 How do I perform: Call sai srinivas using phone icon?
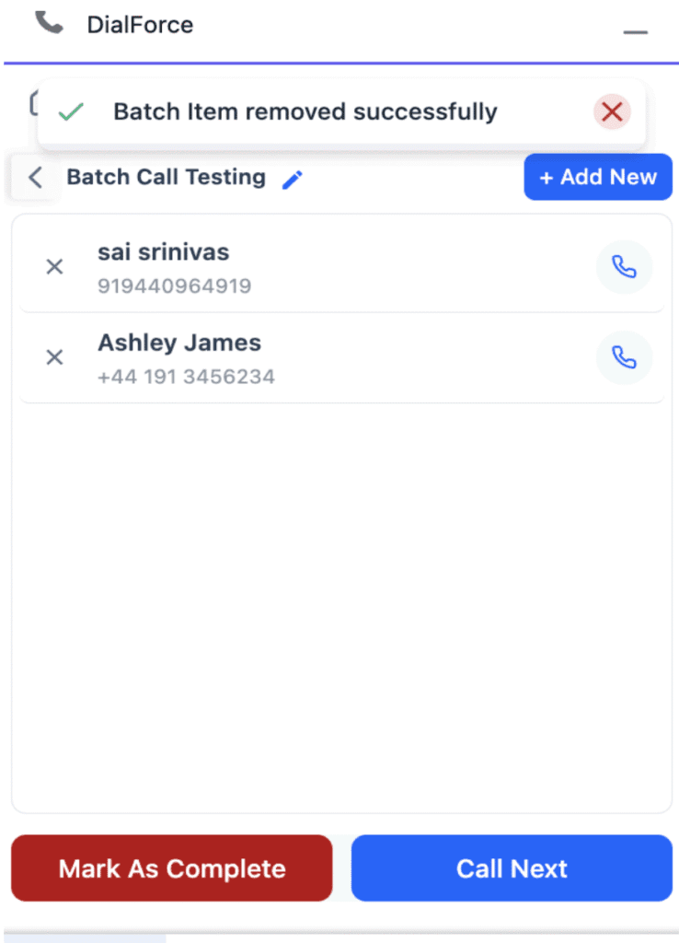624,267
